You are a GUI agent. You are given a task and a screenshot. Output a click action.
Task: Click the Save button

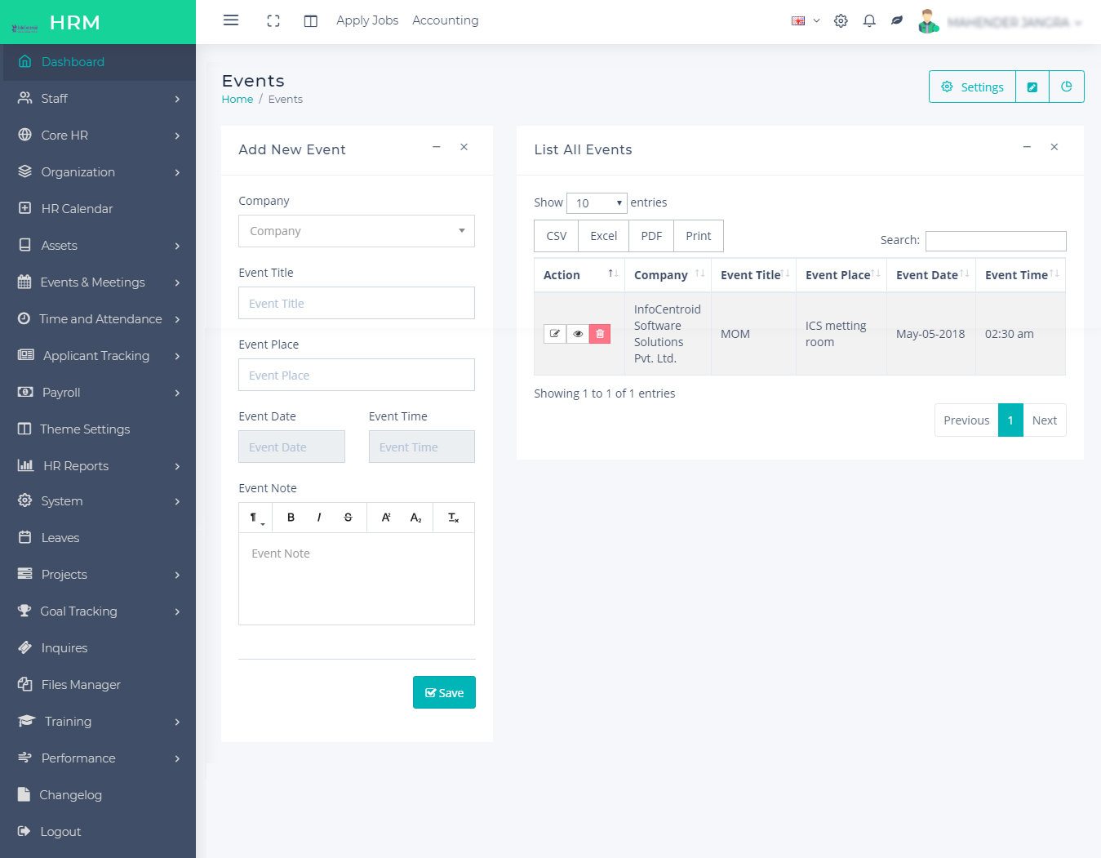coord(444,692)
